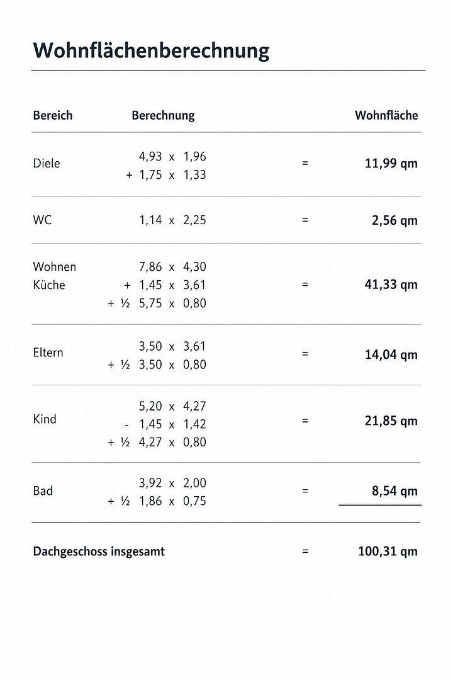Select the Berechnung column header
Screen dimensions: 453x680
pyautogui.click(x=163, y=116)
